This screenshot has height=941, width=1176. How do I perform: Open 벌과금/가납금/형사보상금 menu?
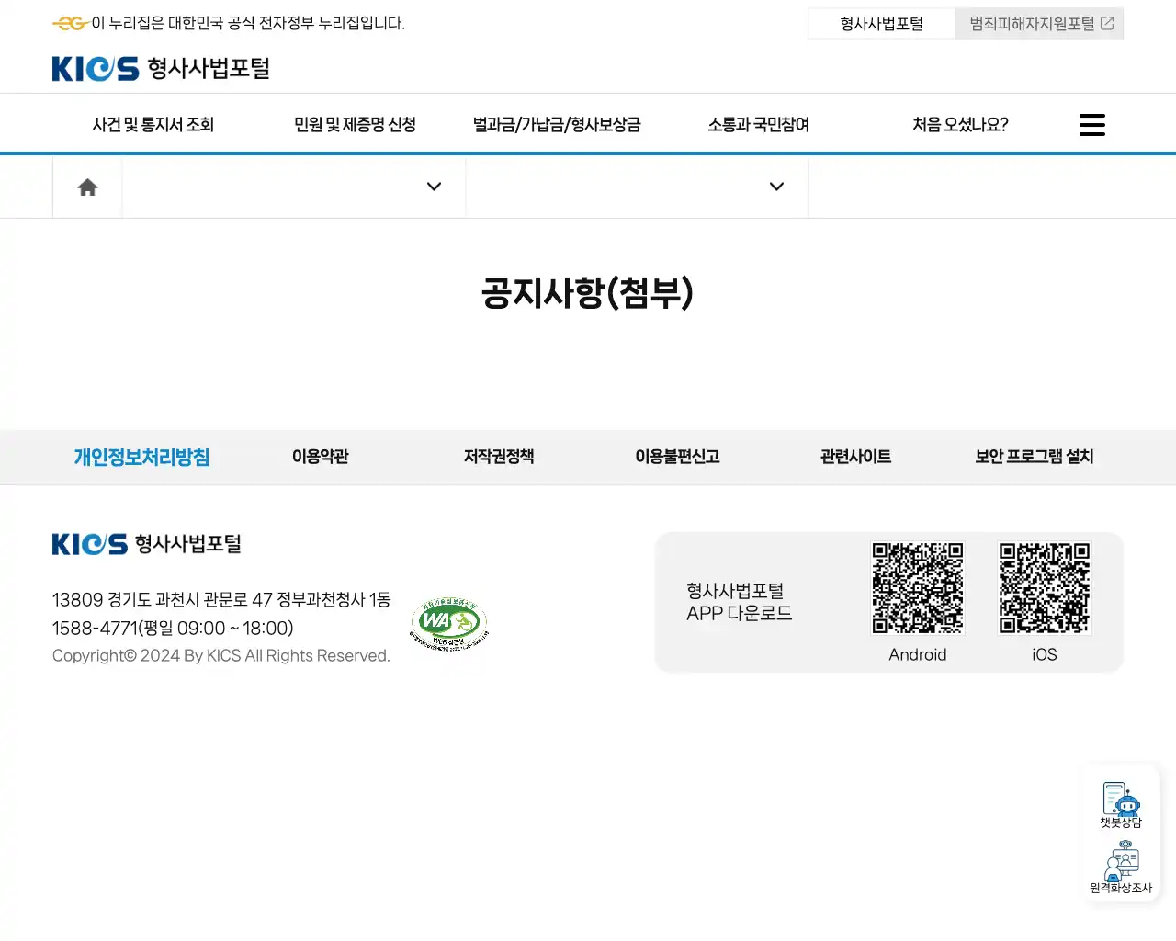point(557,125)
